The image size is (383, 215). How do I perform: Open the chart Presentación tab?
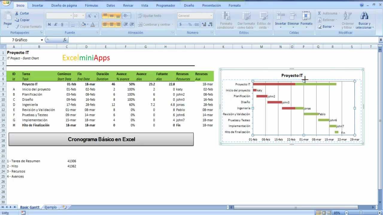pos(212,5)
